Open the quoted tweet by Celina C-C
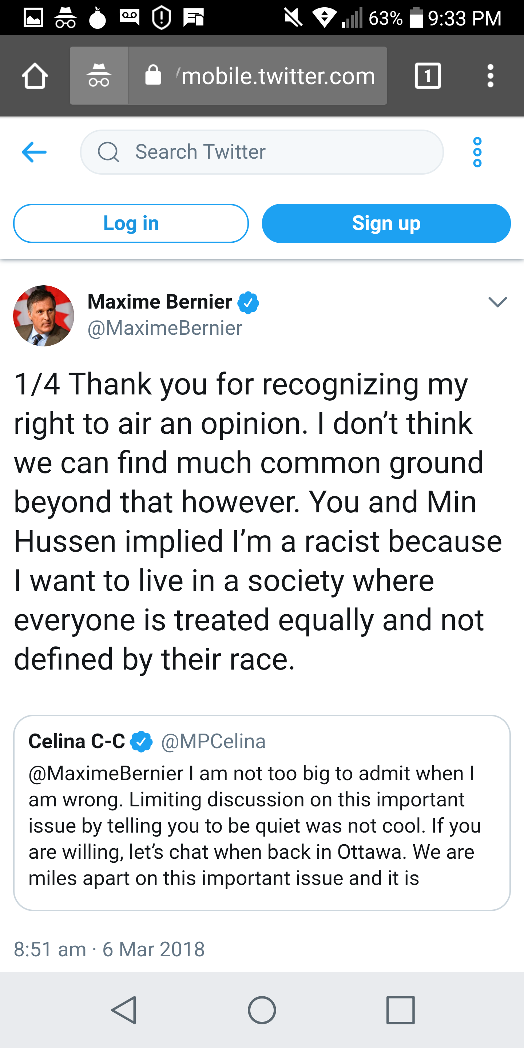 262,813
